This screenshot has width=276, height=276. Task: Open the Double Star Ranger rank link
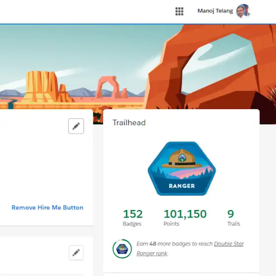point(190,248)
